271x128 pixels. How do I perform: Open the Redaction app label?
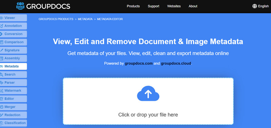[12, 115]
